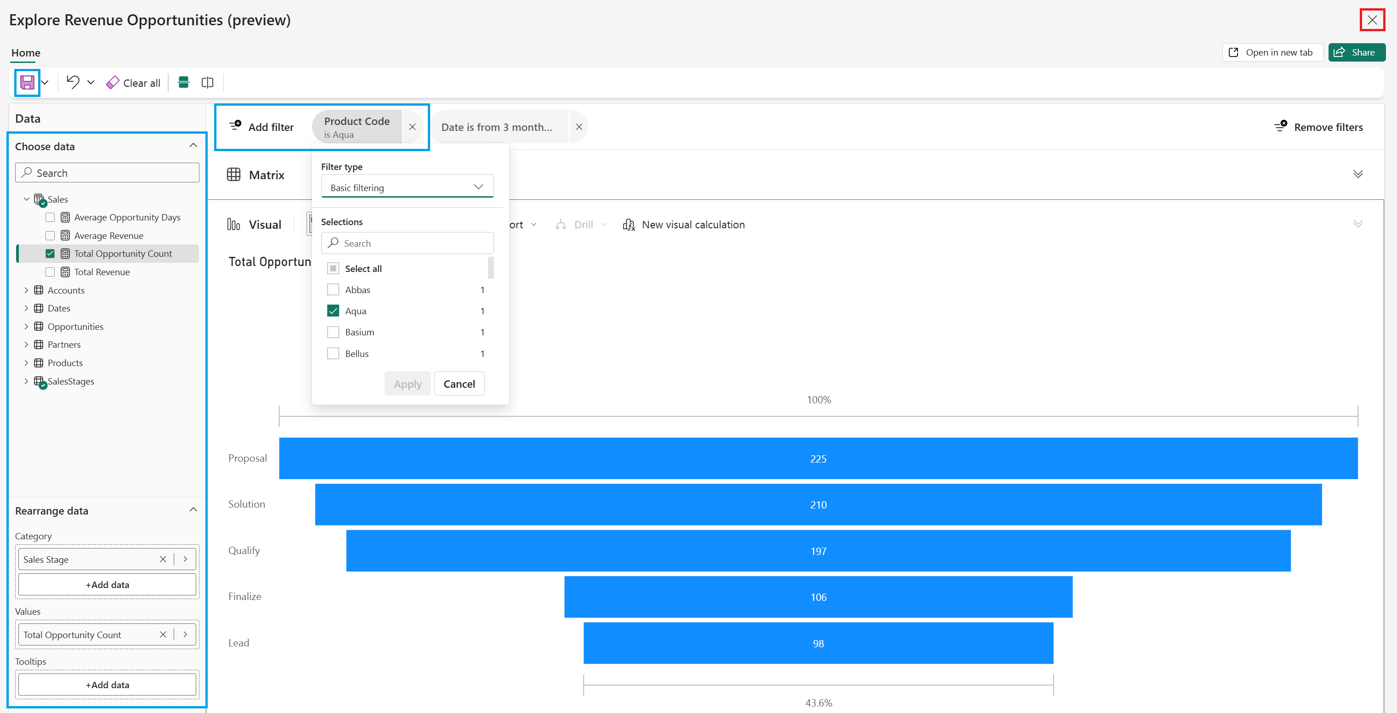Uncheck the Aqua selection checkbox

(333, 311)
